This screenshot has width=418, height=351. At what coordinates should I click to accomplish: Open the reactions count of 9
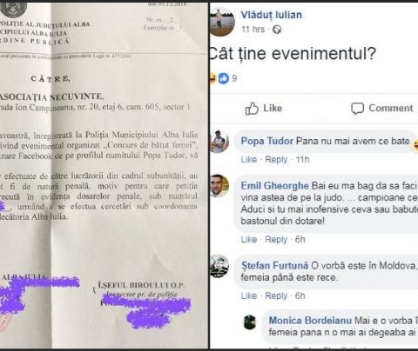pyautogui.click(x=234, y=78)
